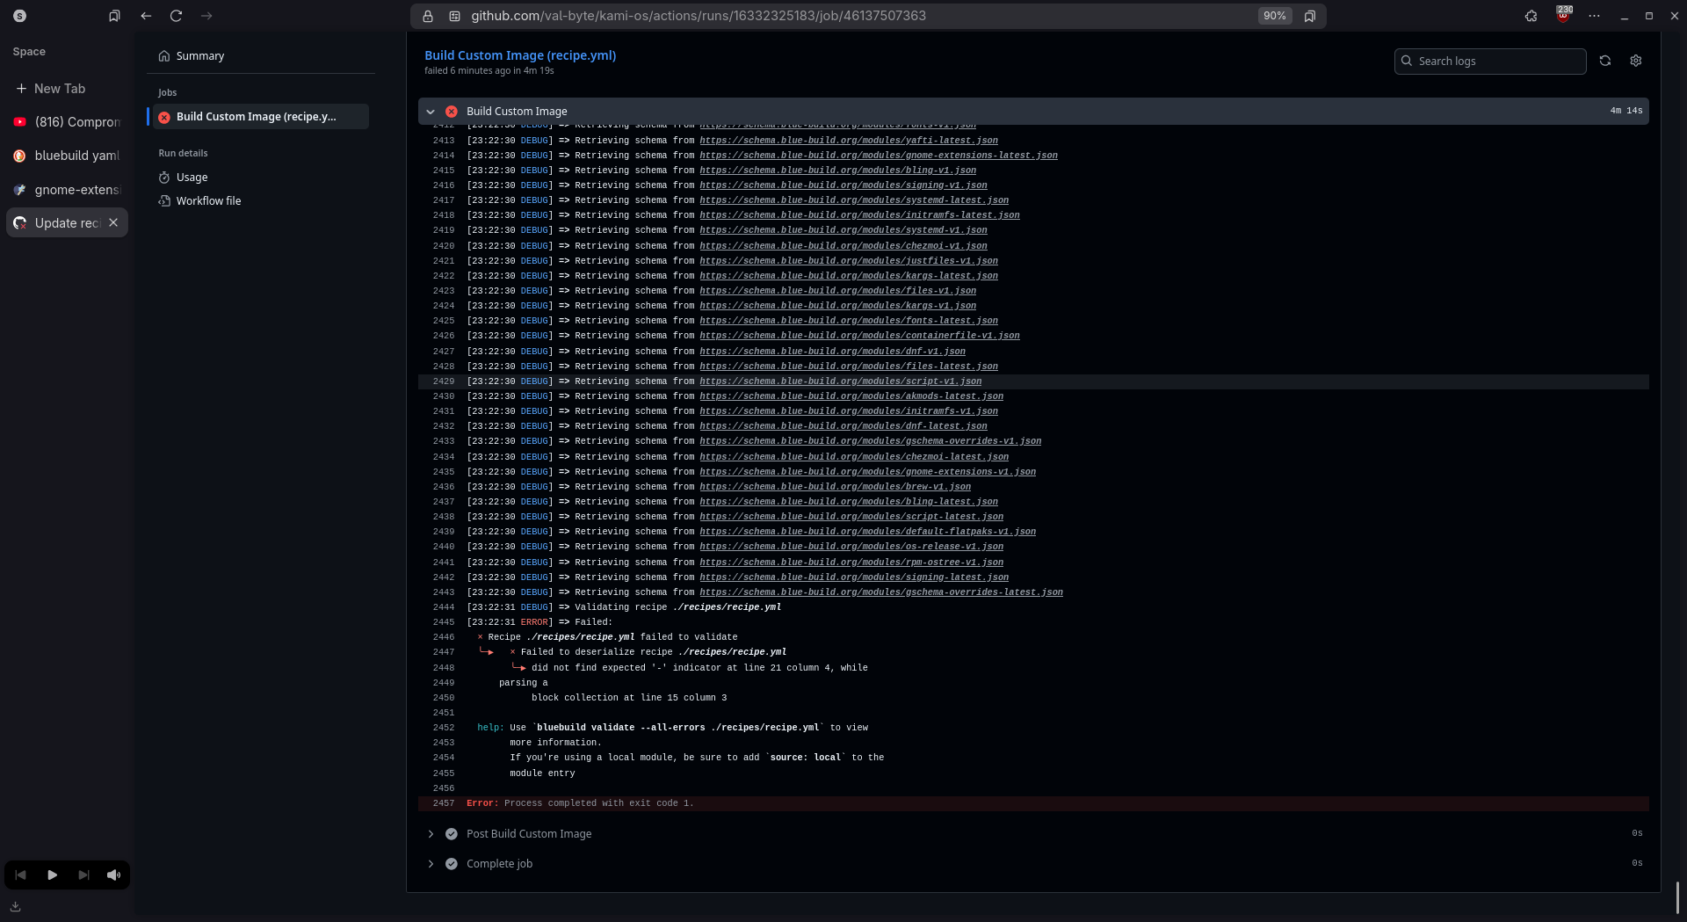Select log line number 2457
The width and height of the screenshot is (1687, 922).
click(x=444, y=803)
